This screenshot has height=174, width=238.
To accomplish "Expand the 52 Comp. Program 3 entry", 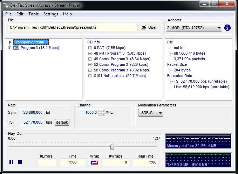I will 90,64.
